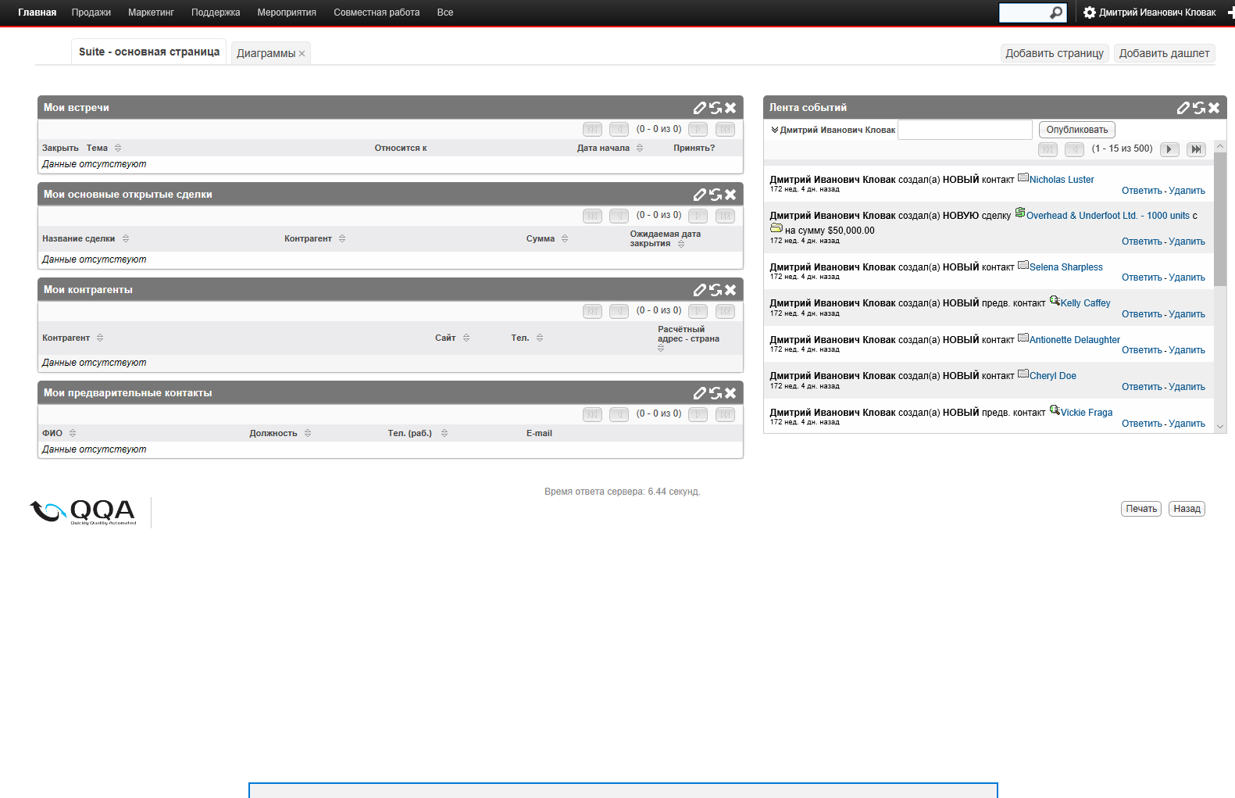Expand the Дмитрий Иванович Кловак feed chevron
The image size is (1235, 798).
point(774,130)
